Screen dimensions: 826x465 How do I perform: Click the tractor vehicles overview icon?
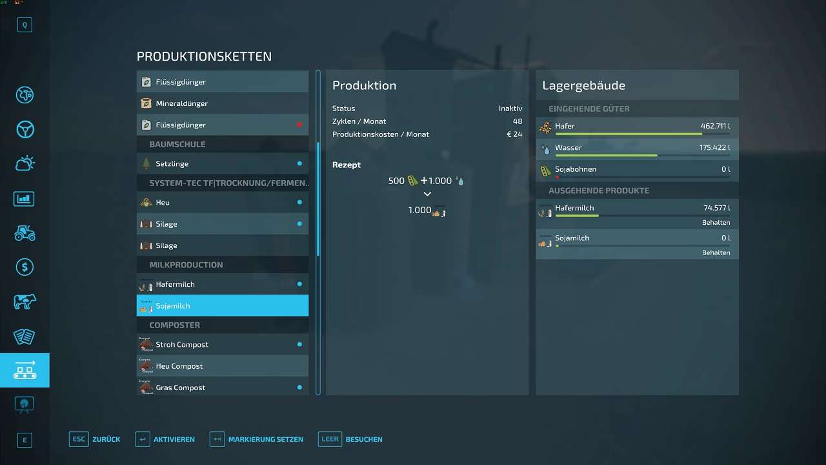pos(25,232)
